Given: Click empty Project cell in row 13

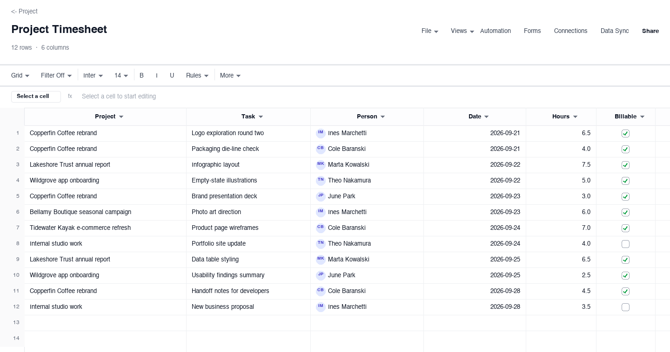Looking at the screenshot, I should (105, 323).
